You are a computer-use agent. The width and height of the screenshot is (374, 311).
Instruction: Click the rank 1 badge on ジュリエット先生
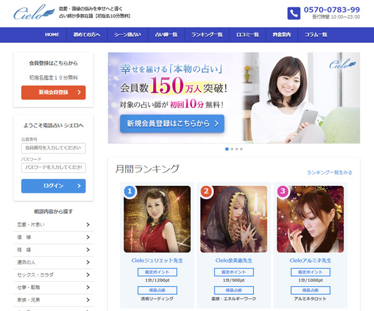click(130, 191)
